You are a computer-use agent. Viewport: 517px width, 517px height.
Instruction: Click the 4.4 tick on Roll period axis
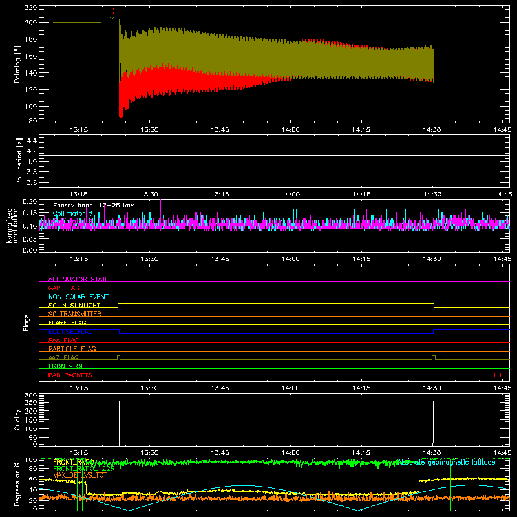tap(32, 140)
